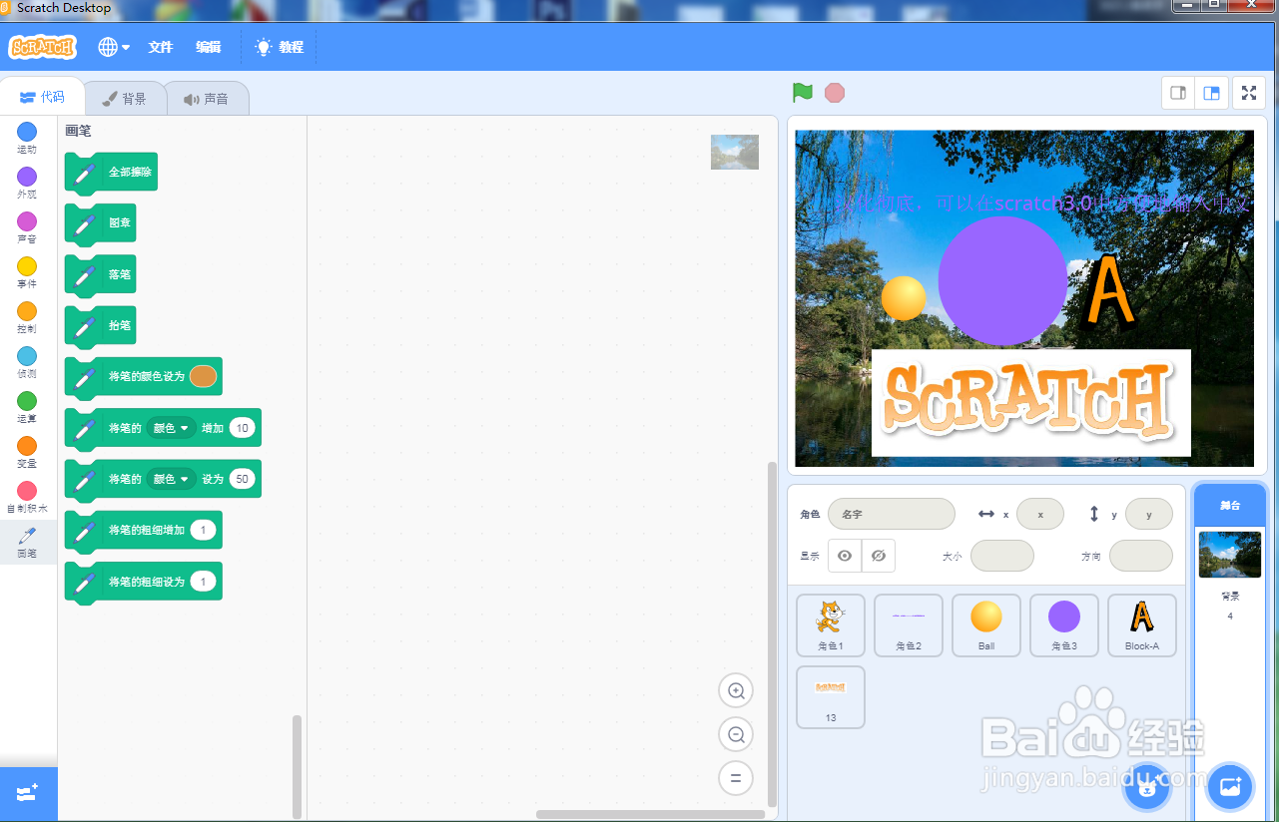The height and width of the screenshot is (822, 1279).
Task: Zoom in on the code workspace
Action: coord(736,690)
